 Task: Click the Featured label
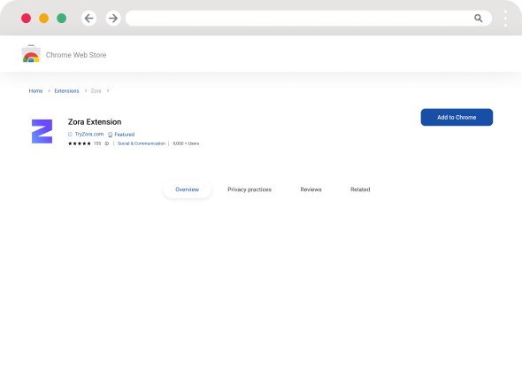[x=125, y=135]
